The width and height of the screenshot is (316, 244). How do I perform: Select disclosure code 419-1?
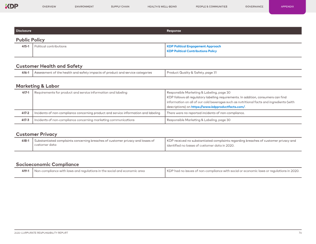[25, 171]
